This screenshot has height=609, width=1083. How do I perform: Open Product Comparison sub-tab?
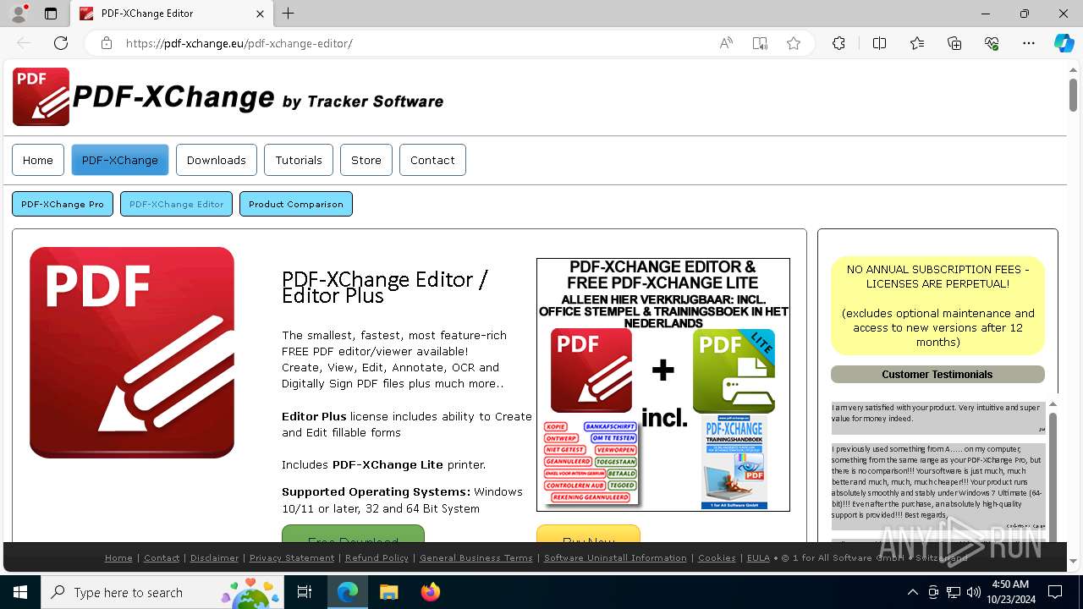296,204
